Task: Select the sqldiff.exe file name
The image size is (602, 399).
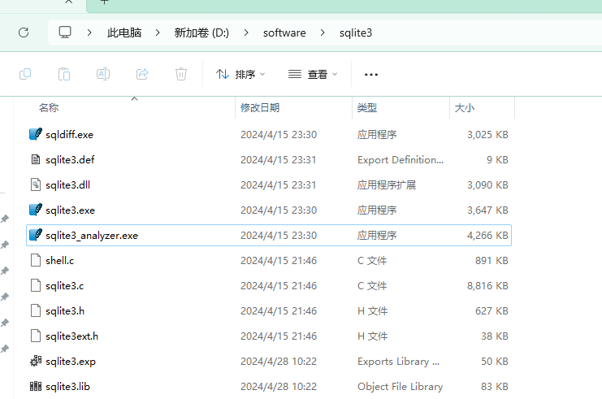Action: click(70, 135)
